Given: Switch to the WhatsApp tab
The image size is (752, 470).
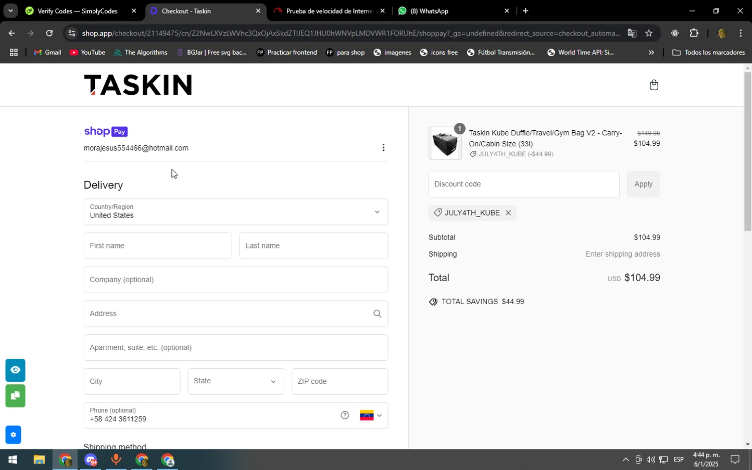Looking at the screenshot, I should (453, 11).
